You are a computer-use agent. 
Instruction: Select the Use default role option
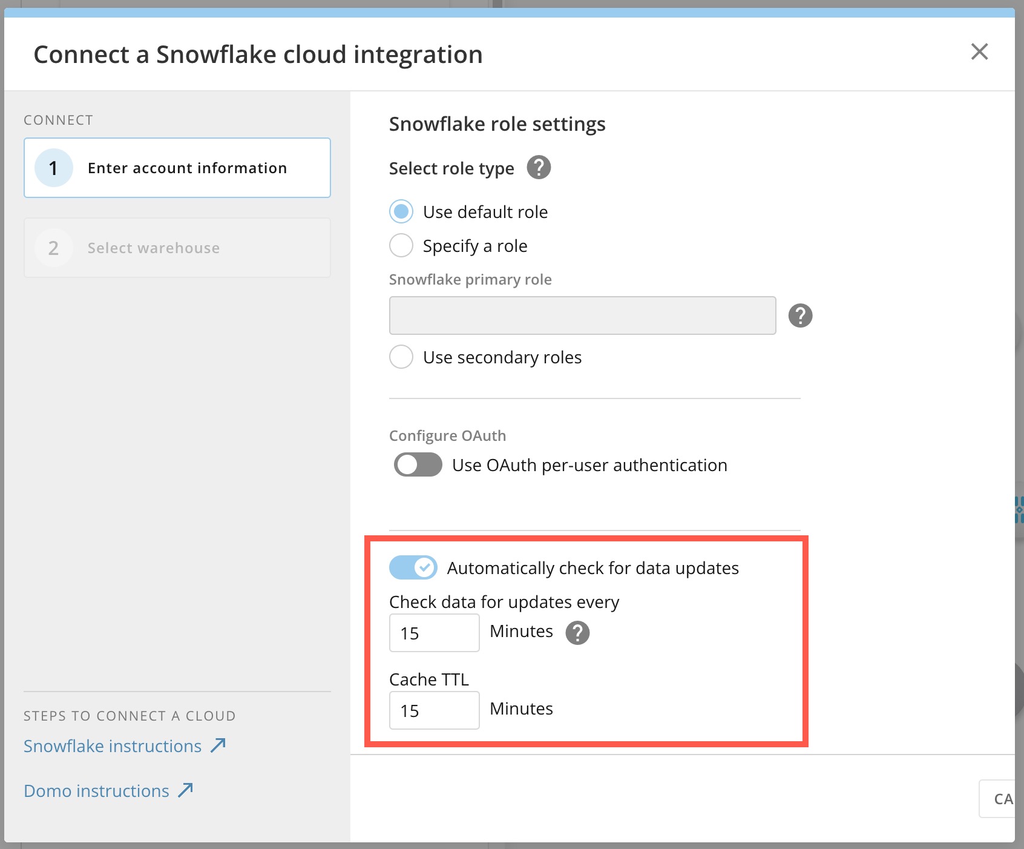[x=401, y=212]
